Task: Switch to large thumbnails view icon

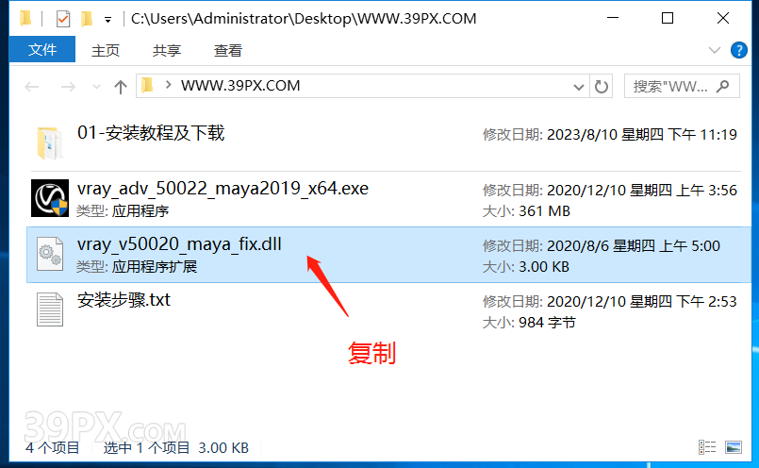Action: (734, 447)
